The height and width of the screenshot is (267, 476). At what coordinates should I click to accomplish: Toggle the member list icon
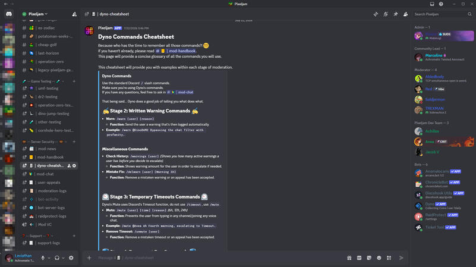405,14
